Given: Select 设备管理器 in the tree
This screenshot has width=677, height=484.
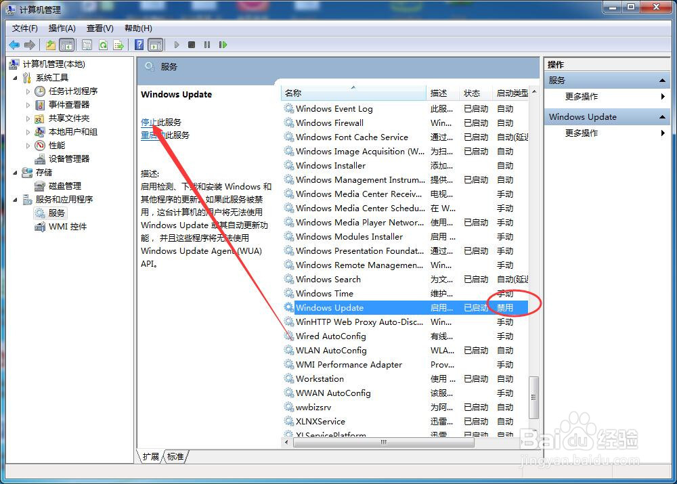Looking at the screenshot, I should (x=69, y=158).
